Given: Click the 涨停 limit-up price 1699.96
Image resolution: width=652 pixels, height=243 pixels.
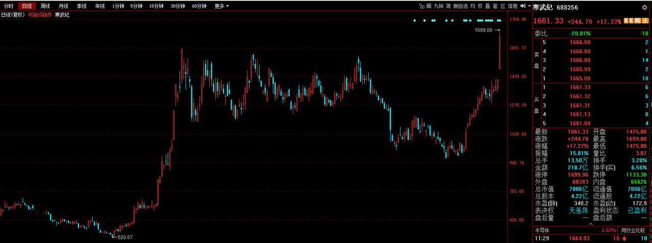Looking at the screenshot, I should point(578,174).
